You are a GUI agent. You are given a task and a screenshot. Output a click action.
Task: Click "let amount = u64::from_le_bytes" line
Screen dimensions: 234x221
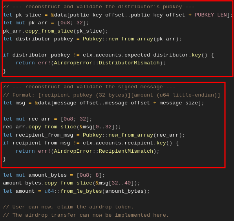click(x=76, y=191)
